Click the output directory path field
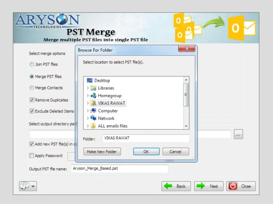 point(130,134)
